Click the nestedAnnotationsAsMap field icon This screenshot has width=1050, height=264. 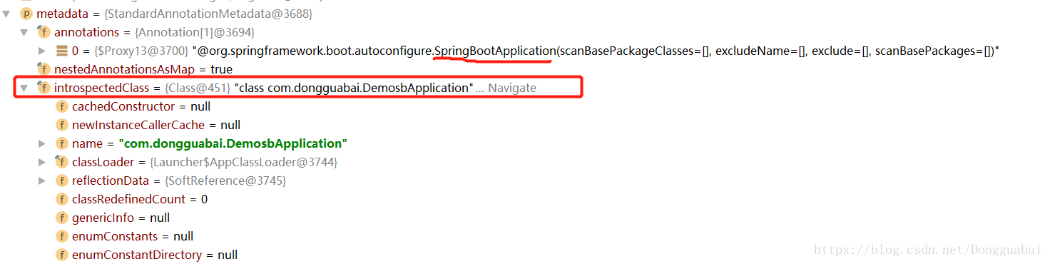click(x=44, y=69)
